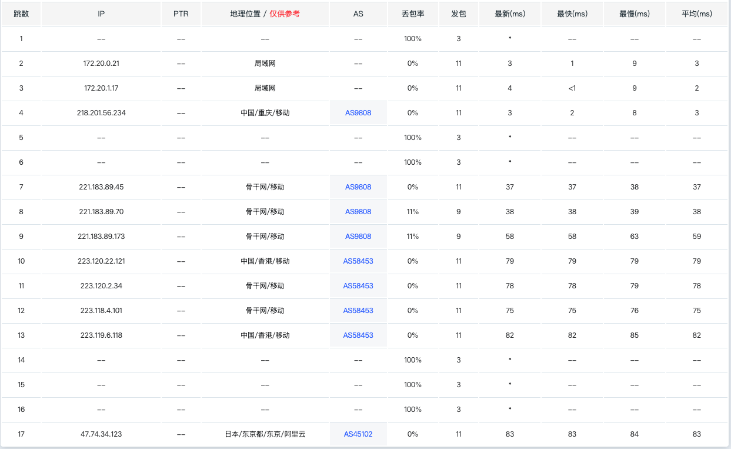The width and height of the screenshot is (731, 449).
Task: Click 中国/香港/移动 in the 223.119.6.118 row
Action: pyautogui.click(x=265, y=335)
